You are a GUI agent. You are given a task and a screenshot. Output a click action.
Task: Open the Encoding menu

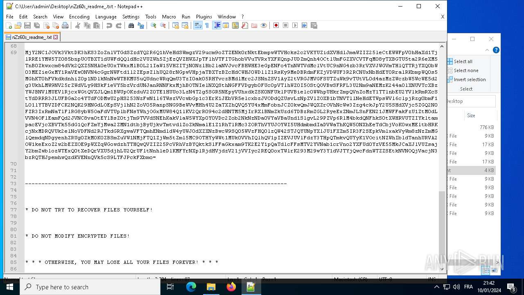tap(79, 17)
